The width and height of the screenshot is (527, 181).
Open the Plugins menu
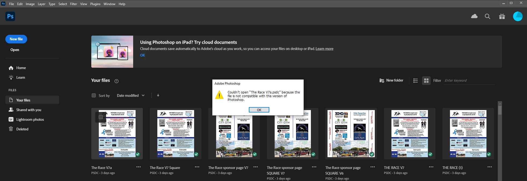click(x=95, y=4)
